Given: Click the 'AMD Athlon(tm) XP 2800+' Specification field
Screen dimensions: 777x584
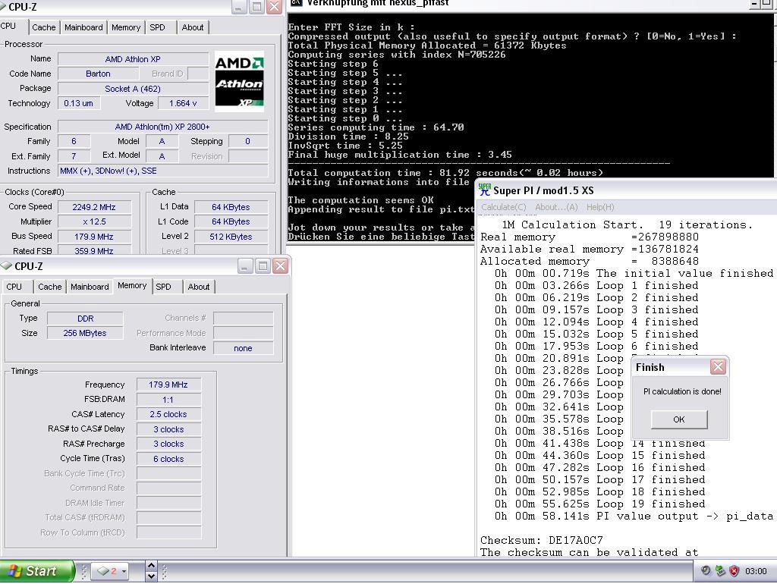Looking at the screenshot, I should [x=162, y=127].
